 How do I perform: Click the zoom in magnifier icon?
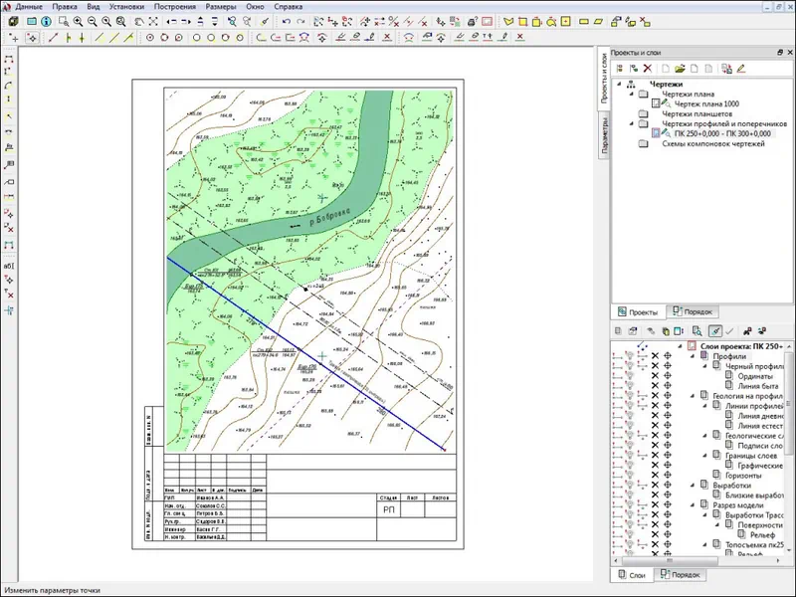pyautogui.click(x=77, y=21)
